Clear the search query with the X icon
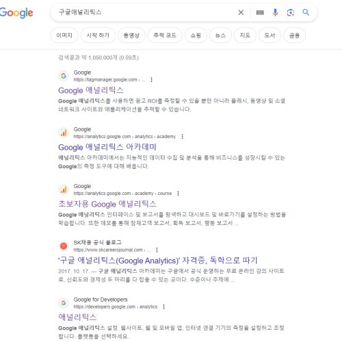342x342 pixels. pos(241,12)
